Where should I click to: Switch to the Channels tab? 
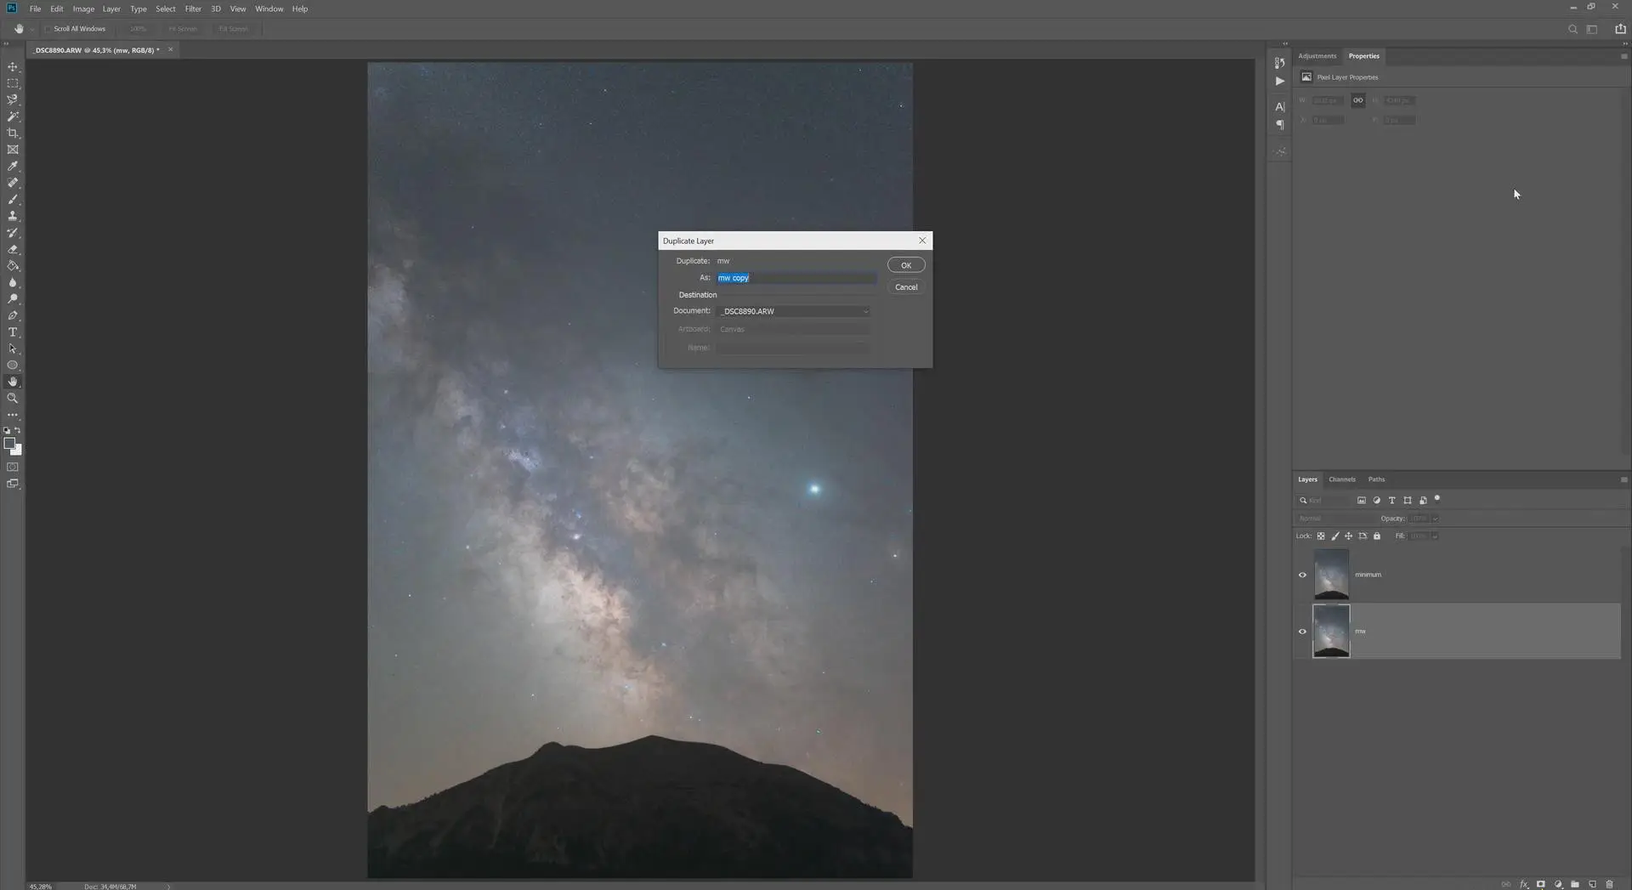click(1342, 479)
